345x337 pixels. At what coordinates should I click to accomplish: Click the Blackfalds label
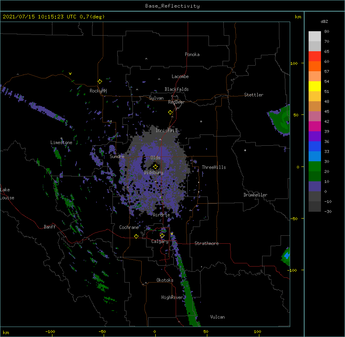(x=177, y=89)
